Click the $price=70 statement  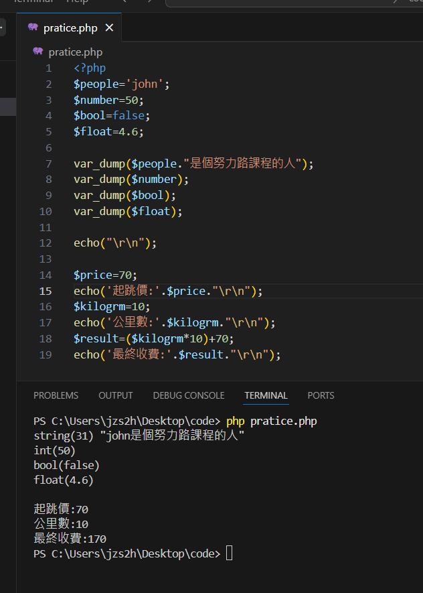tap(106, 275)
